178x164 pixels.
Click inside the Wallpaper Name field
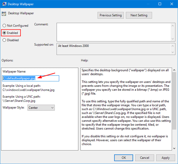click(x=31, y=78)
